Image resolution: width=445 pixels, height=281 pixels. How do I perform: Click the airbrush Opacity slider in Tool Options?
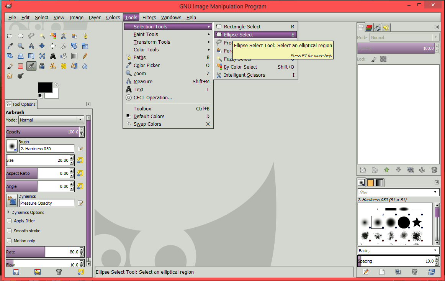coord(43,132)
